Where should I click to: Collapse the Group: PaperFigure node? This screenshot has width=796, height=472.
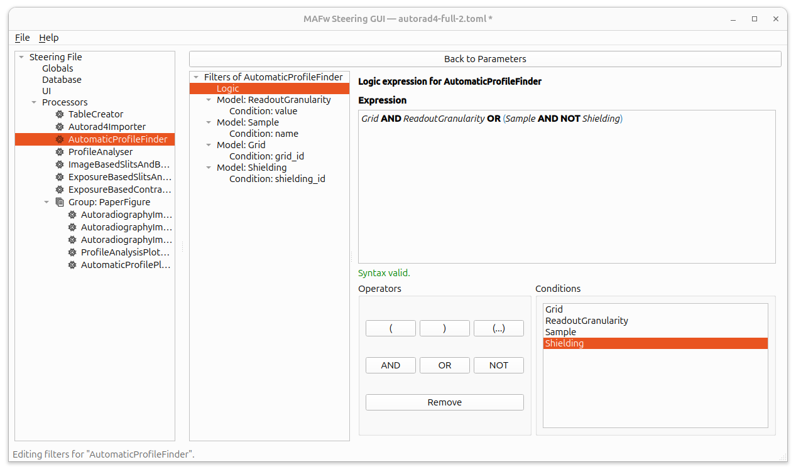click(x=46, y=202)
